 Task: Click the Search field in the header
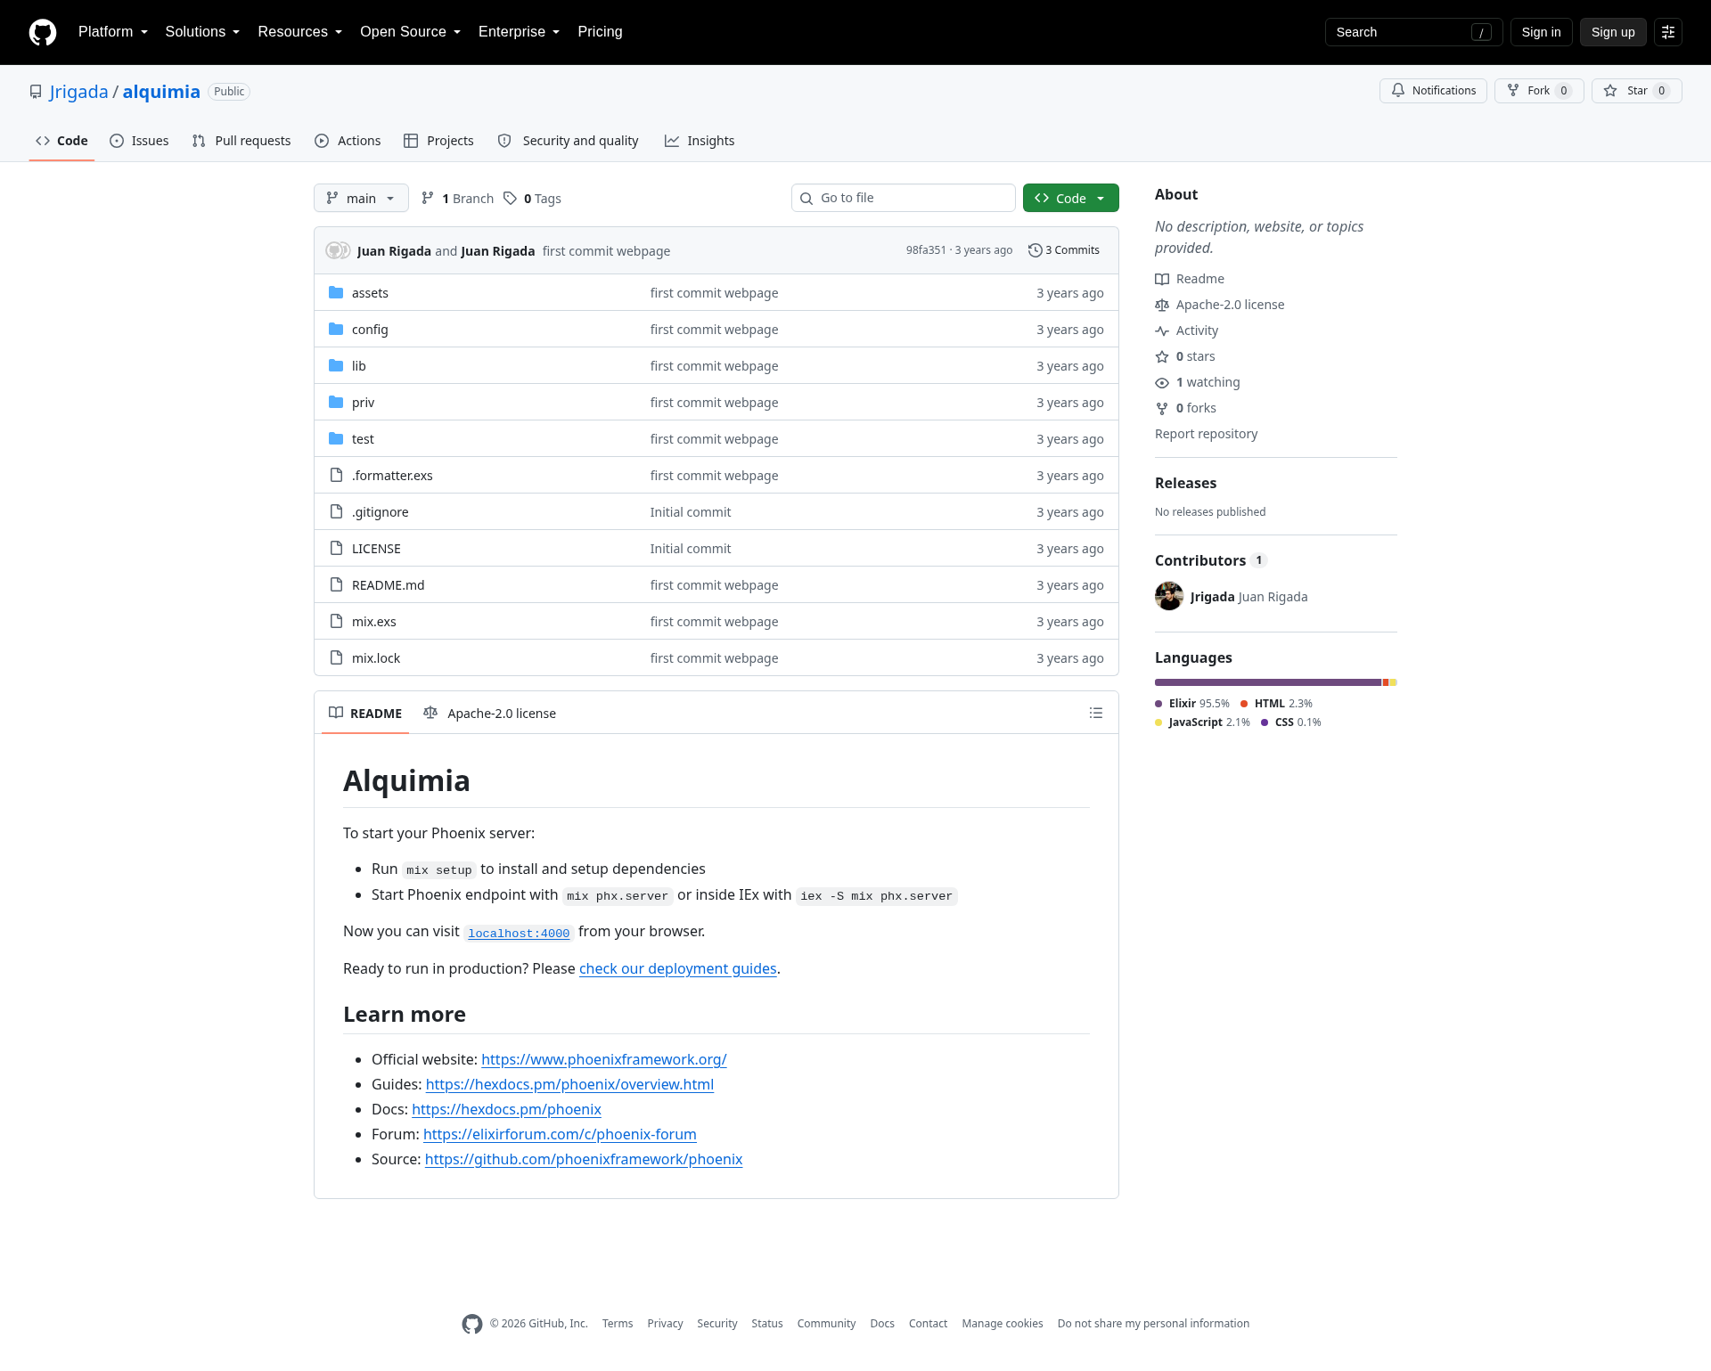coord(1413,32)
